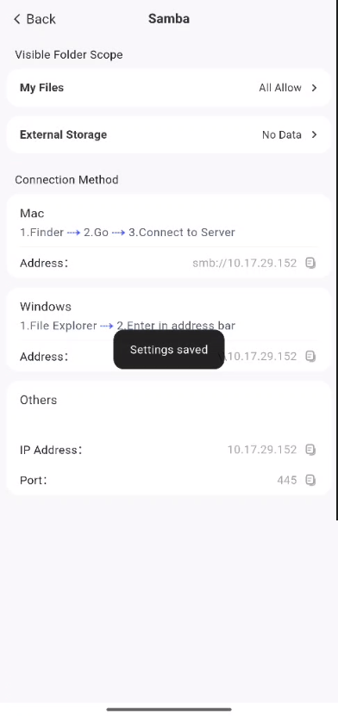Tap the Windows File Explorer instructions
338x716 pixels.
point(128,326)
